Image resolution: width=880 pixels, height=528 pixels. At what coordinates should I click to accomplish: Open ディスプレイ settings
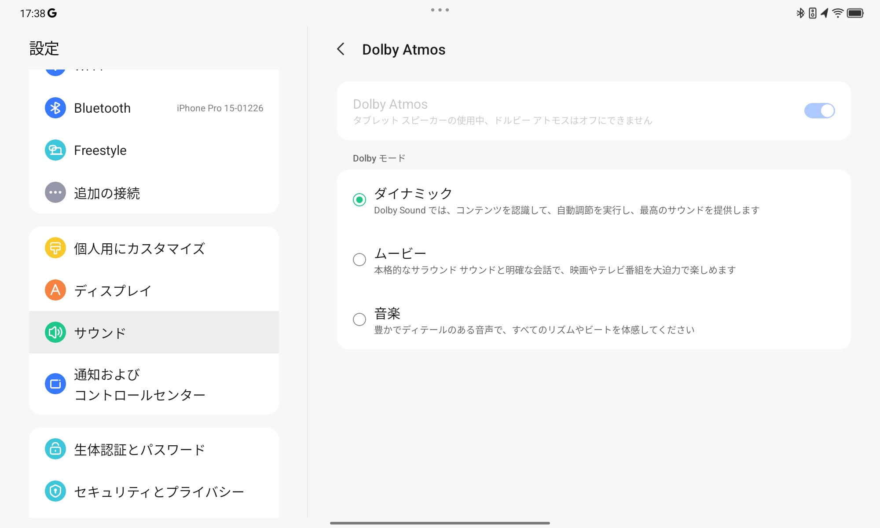[154, 290]
